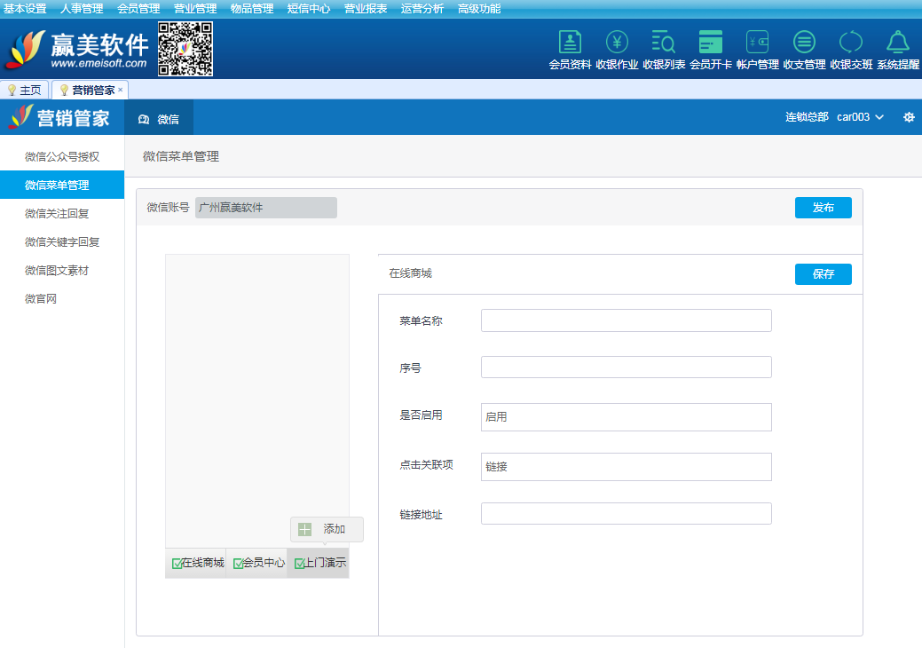Open the 收银列表 cashier list icon

point(664,43)
